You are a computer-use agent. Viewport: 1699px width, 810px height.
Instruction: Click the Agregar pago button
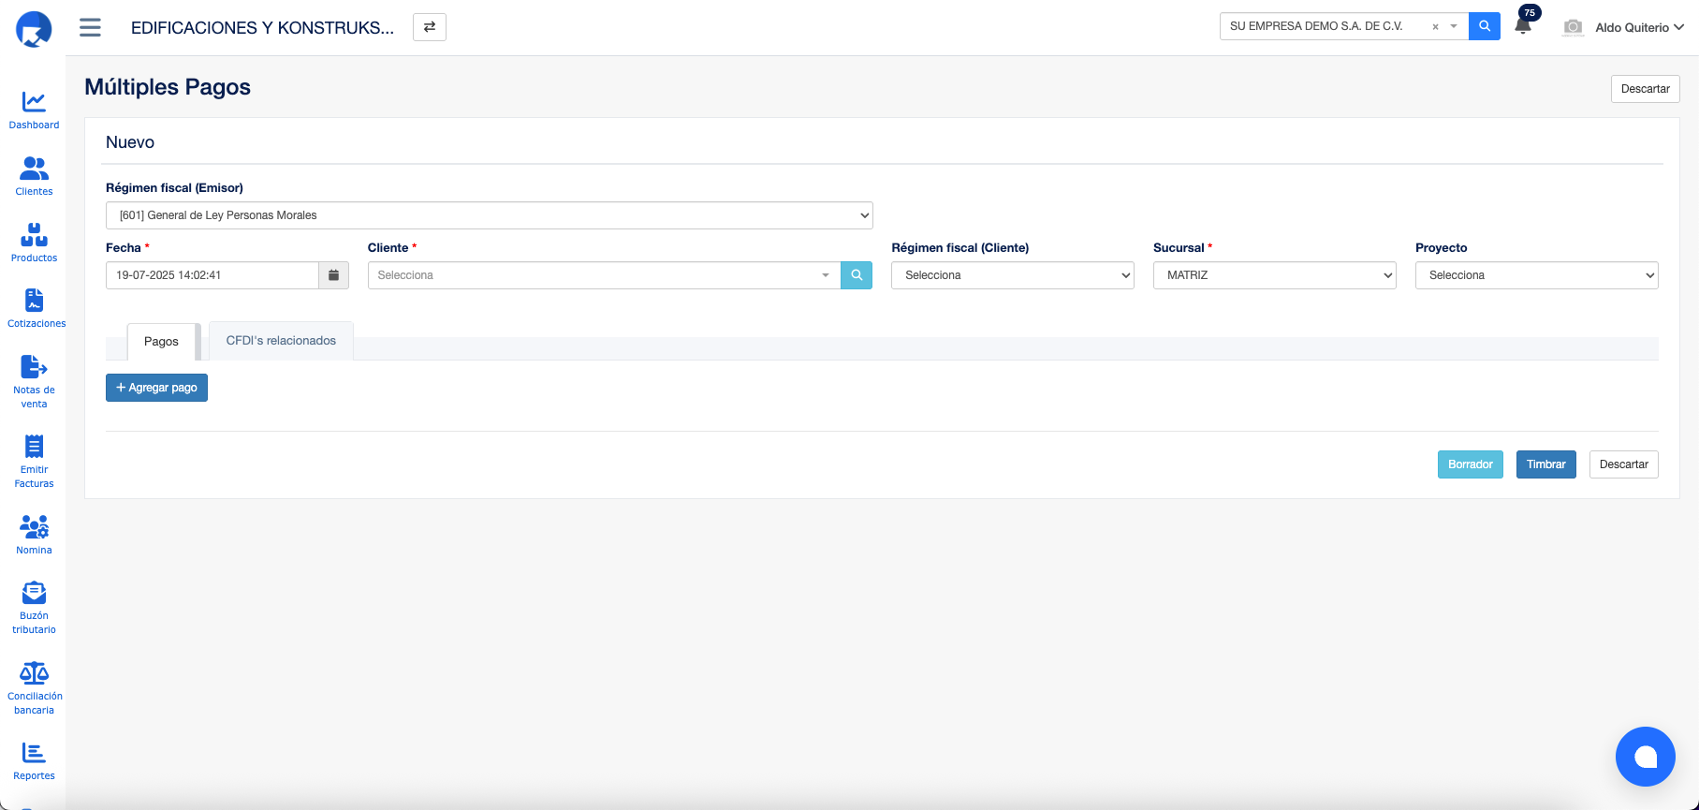click(156, 388)
